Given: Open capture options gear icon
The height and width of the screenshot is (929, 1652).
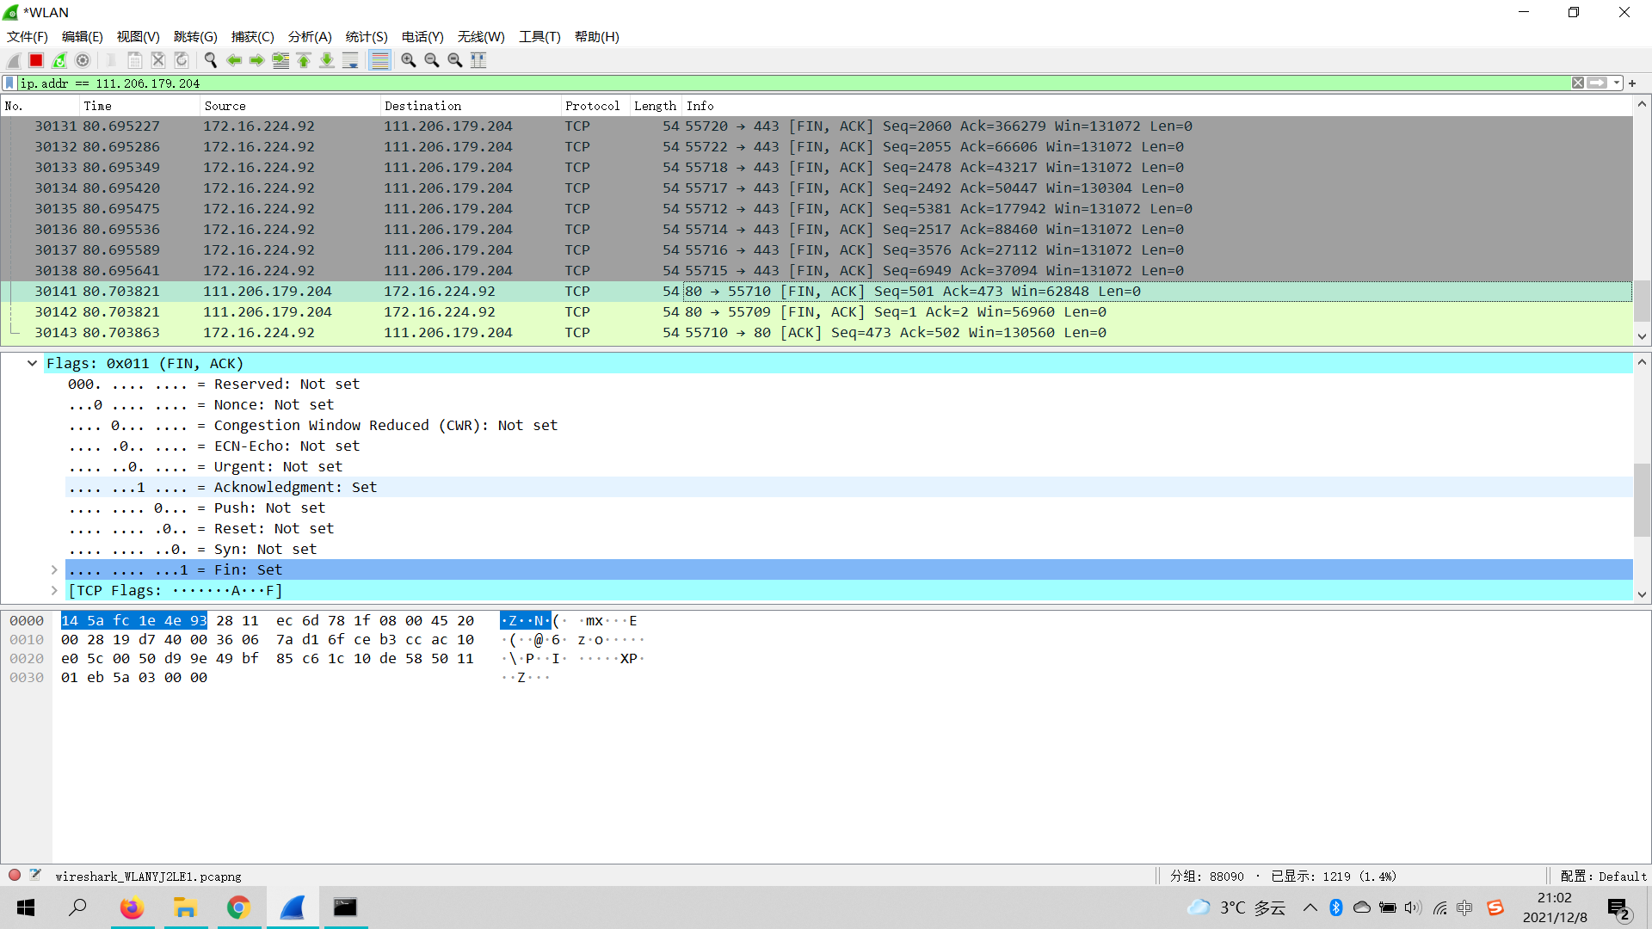Looking at the screenshot, I should (83, 60).
